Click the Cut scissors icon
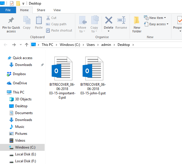182x164 pixels. pos(48,18)
